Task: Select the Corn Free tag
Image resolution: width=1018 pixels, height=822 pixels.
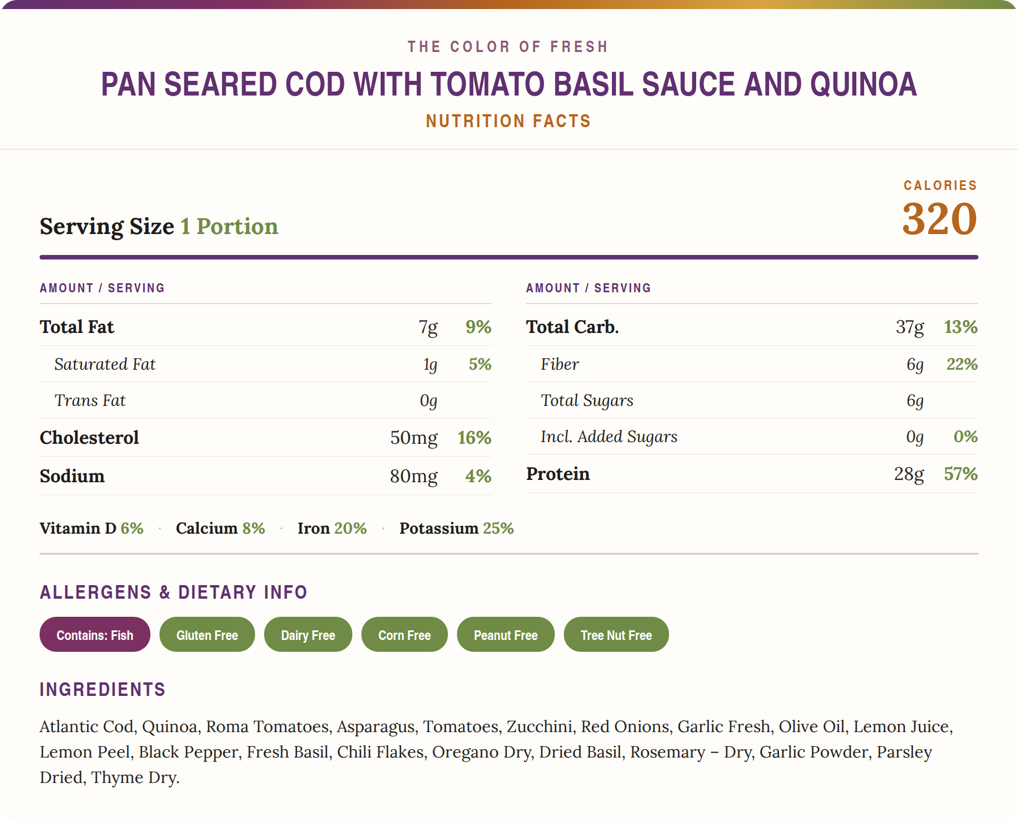Action: point(404,634)
